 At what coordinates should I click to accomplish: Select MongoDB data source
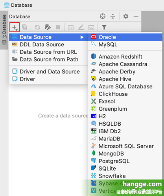(x=125, y=154)
